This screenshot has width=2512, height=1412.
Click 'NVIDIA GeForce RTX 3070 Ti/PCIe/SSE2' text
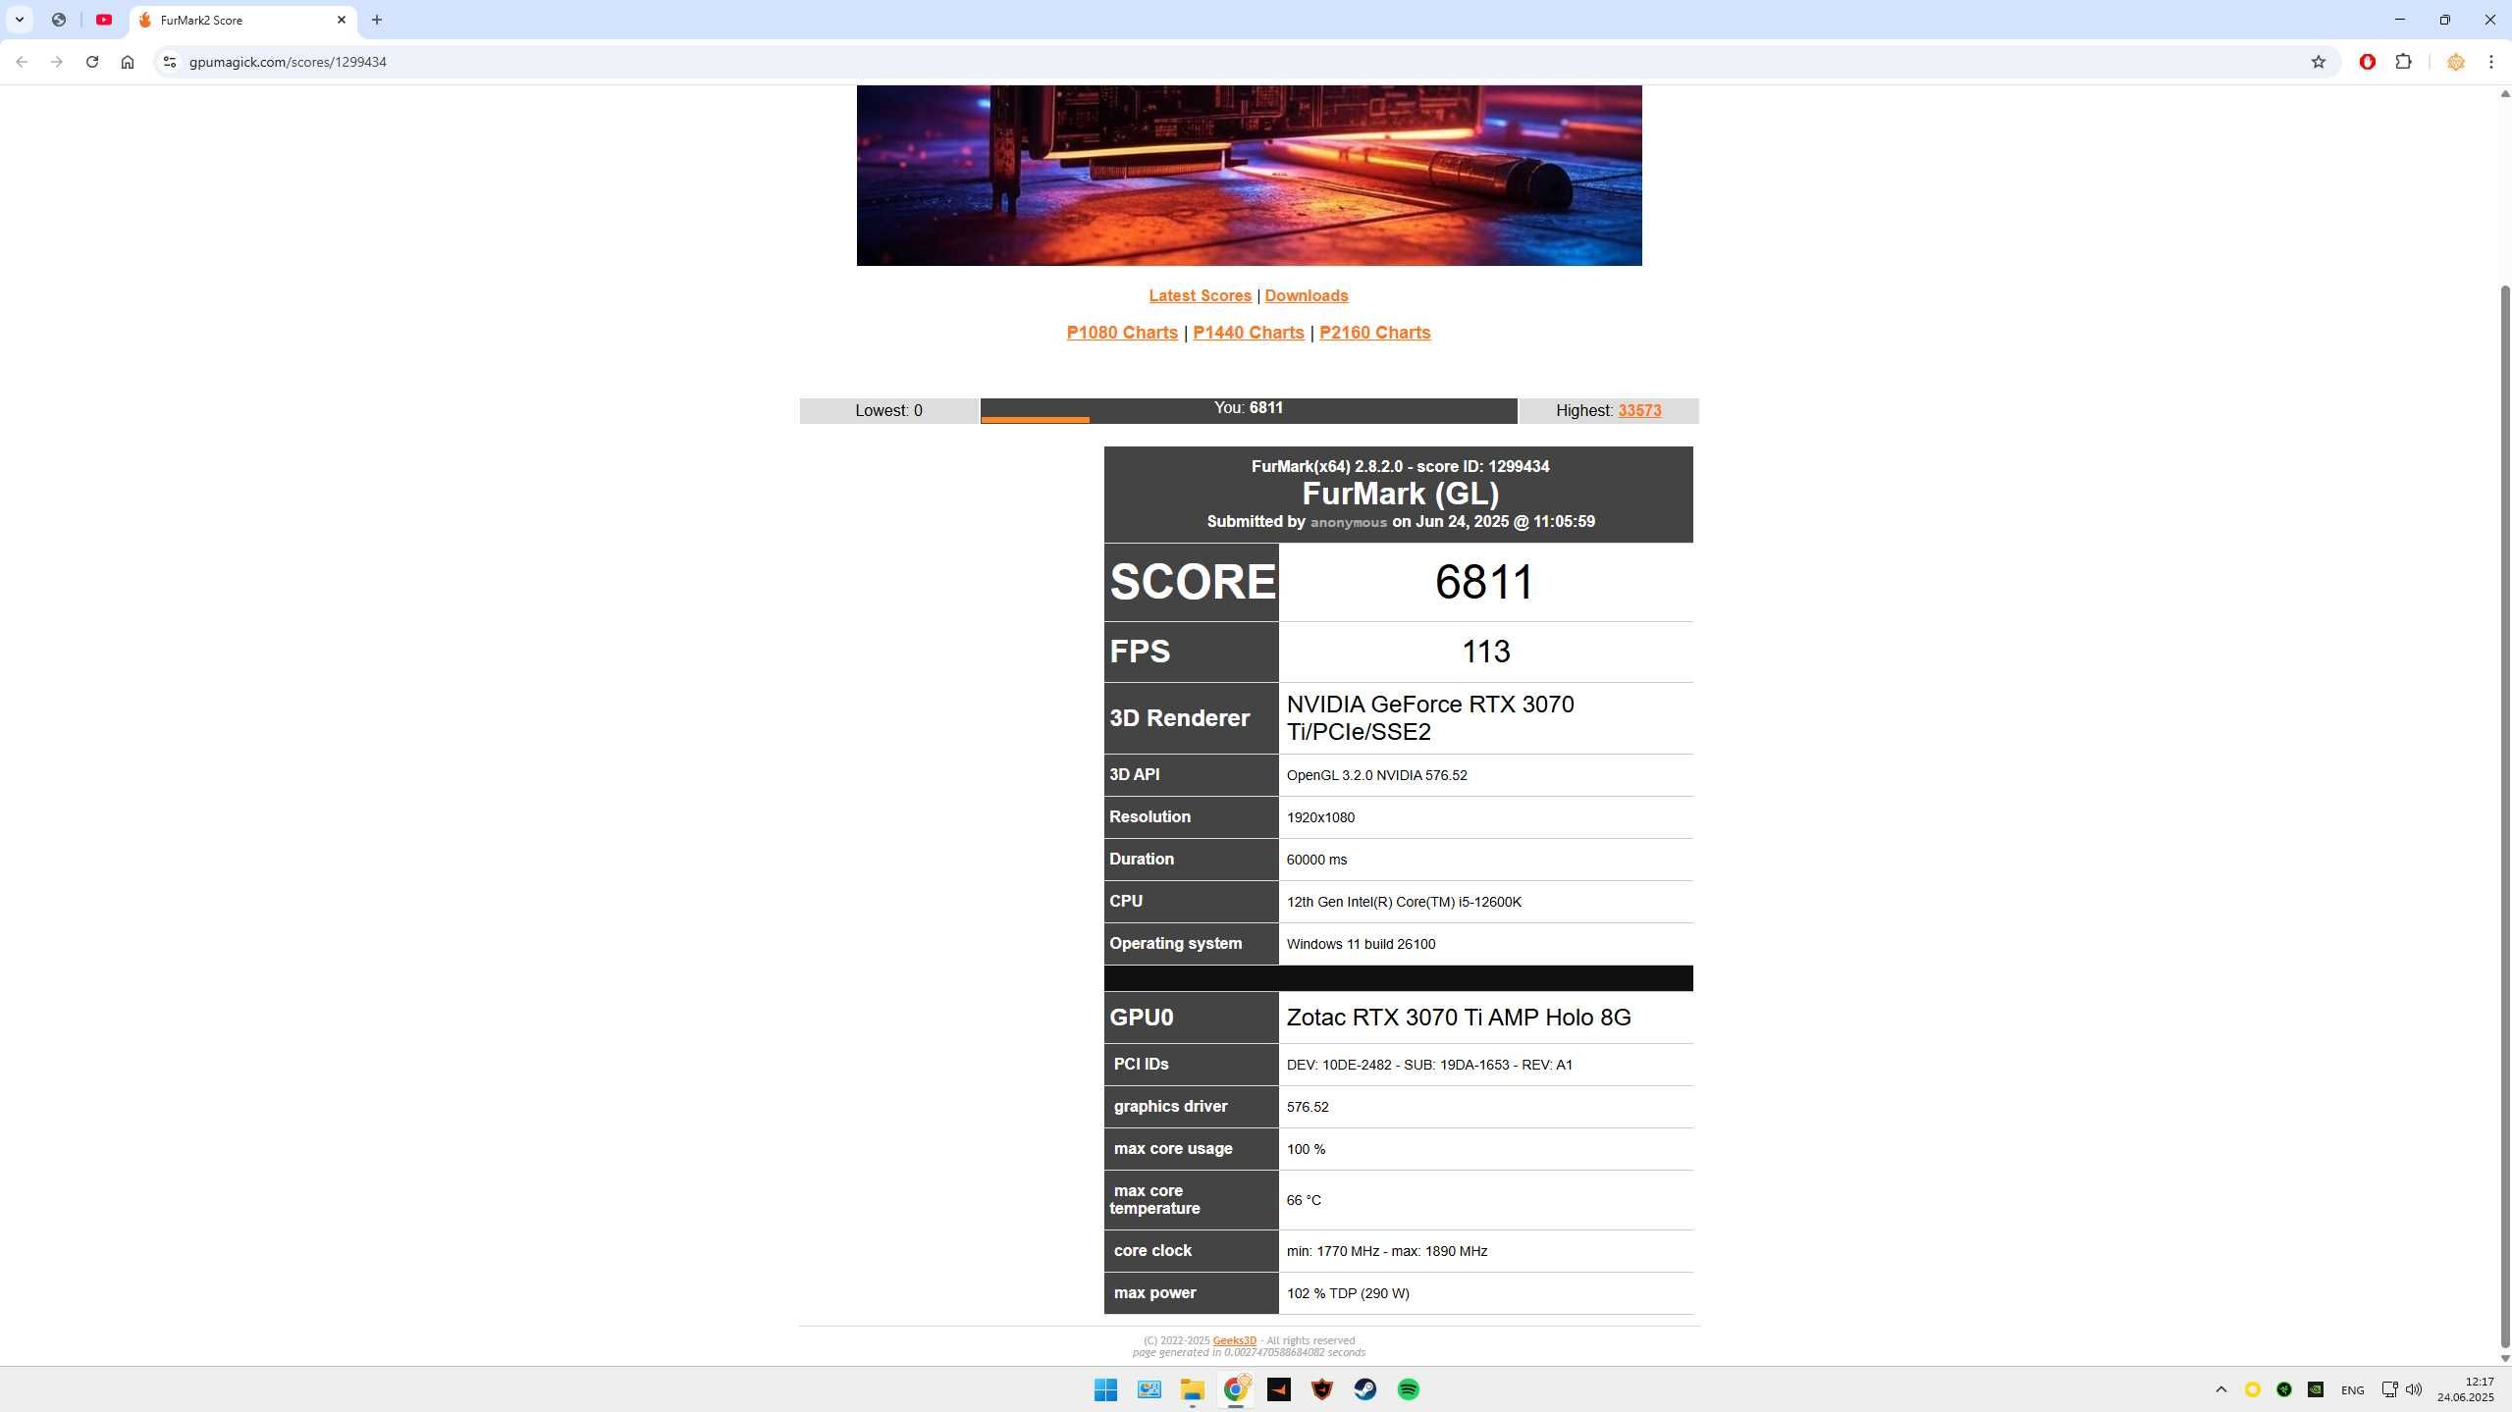1430,718
